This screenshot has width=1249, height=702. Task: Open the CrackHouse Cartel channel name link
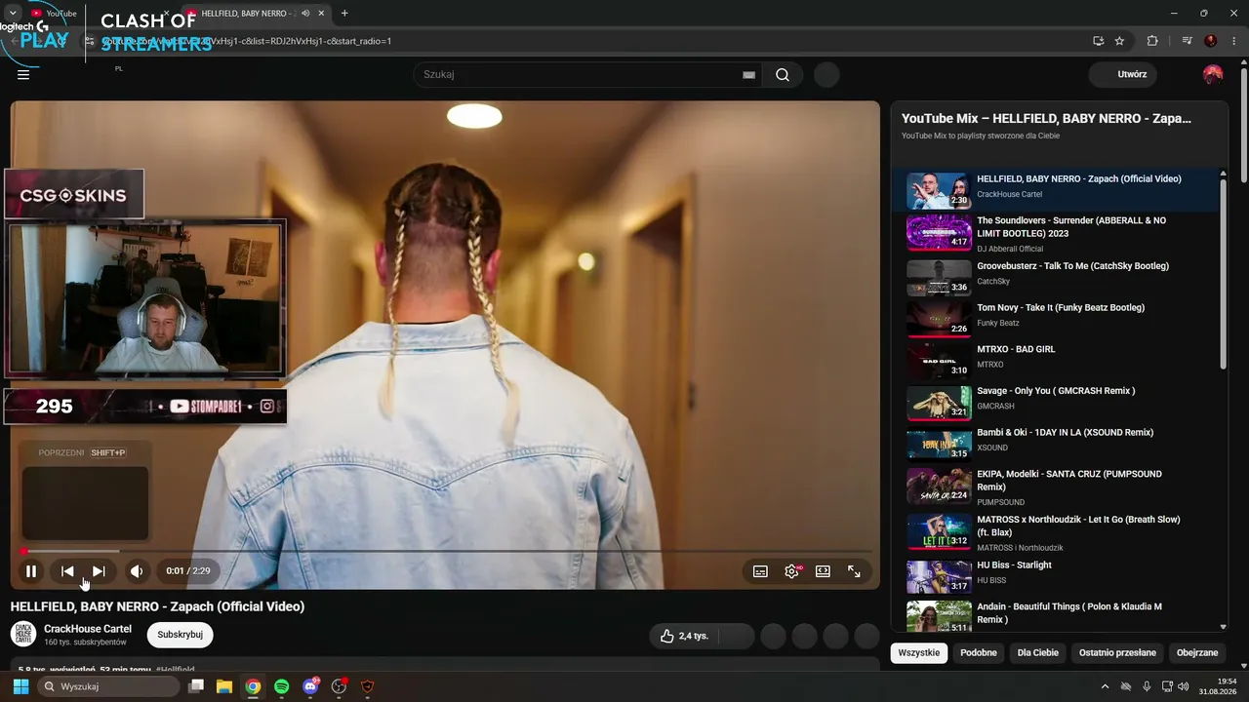(x=88, y=629)
